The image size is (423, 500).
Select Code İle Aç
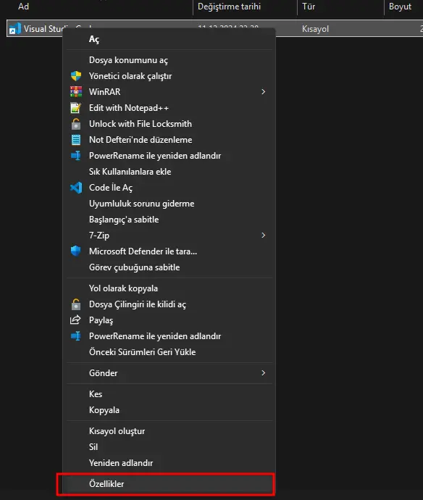point(169,188)
